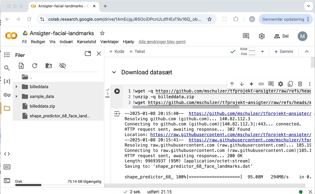
Task: Expand the billeddata folder
Action: 17,87
